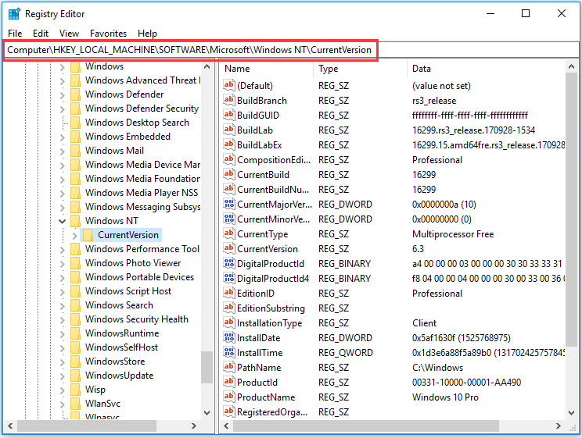Image resolution: width=582 pixels, height=438 pixels.
Task: Expand the Windows Photo Viewer node
Action: (x=62, y=264)
